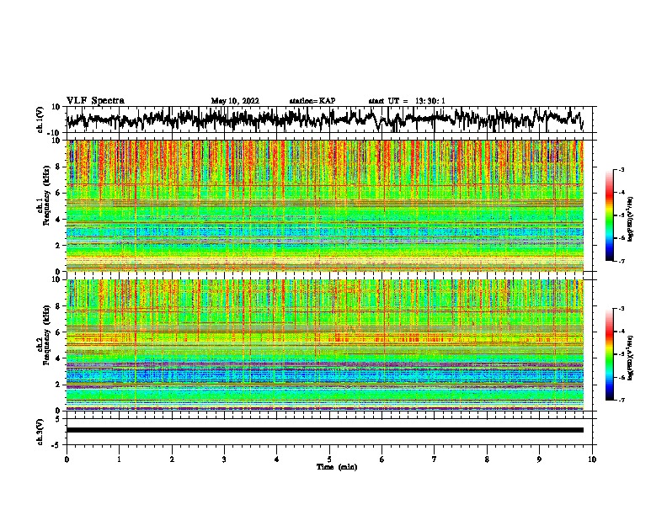Click time axis tick label '1'

119,459
